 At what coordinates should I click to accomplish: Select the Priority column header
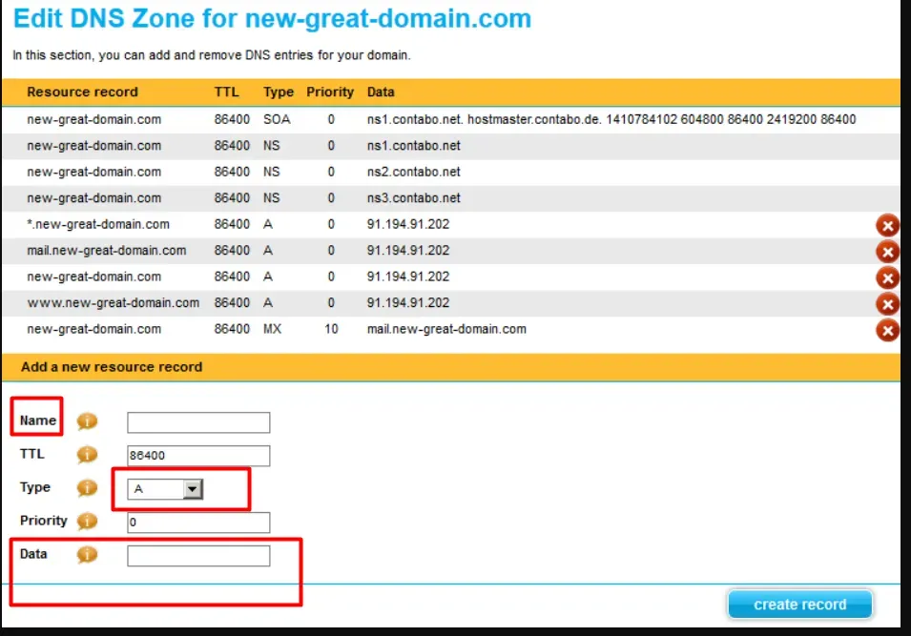(330, 92)
